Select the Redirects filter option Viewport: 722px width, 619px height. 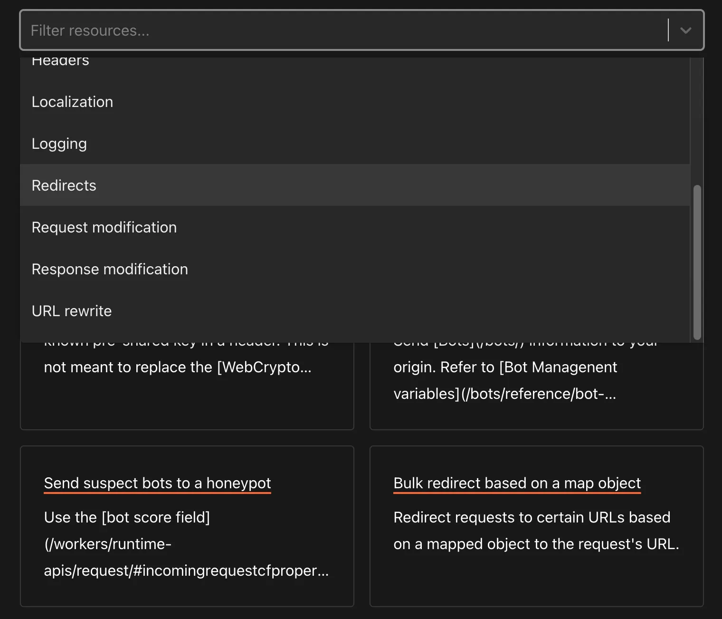[x=64, y=185]
